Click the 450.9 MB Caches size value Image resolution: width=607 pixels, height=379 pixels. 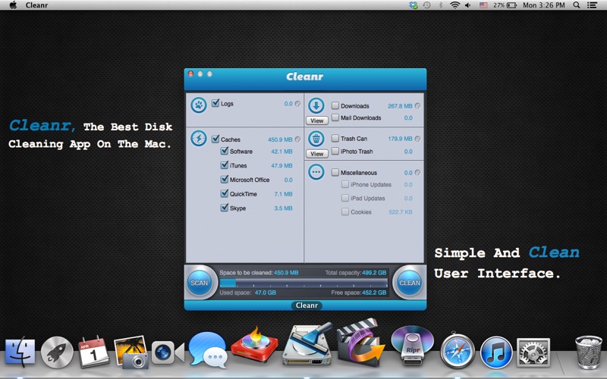pyautogui.click(x=280, y=139)
